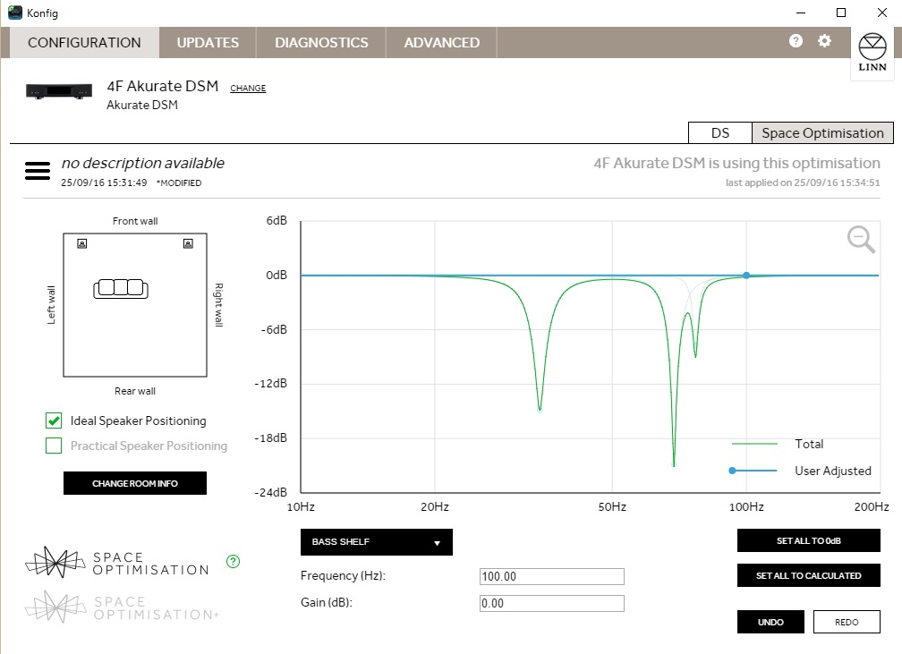Image resolution: width=902 pixels, height=654 pixels.
Task: Select the Space Optimisation tab
Action: point(822,133)
